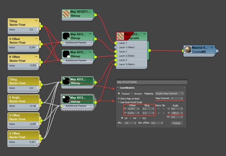This screenshot has width=226, height=156.
Task: Collapse the Composite node using minus icon
Action: (144, 34)
